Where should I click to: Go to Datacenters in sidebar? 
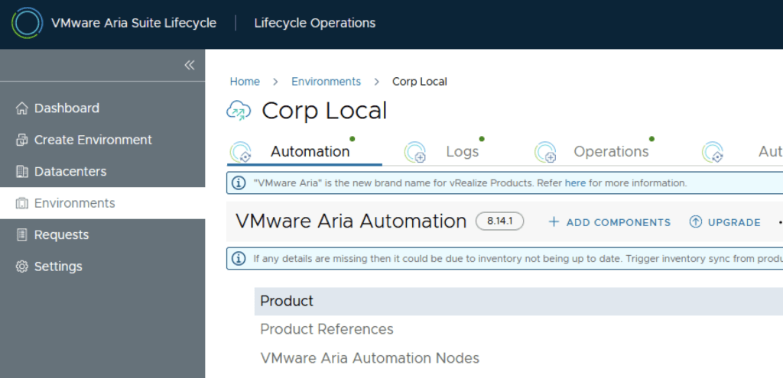point(70,172)
